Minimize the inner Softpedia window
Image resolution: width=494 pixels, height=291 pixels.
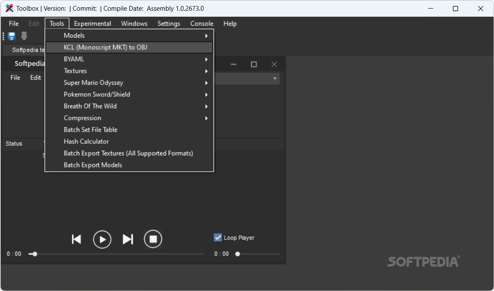pyautogui.click(x=233, y=64)
